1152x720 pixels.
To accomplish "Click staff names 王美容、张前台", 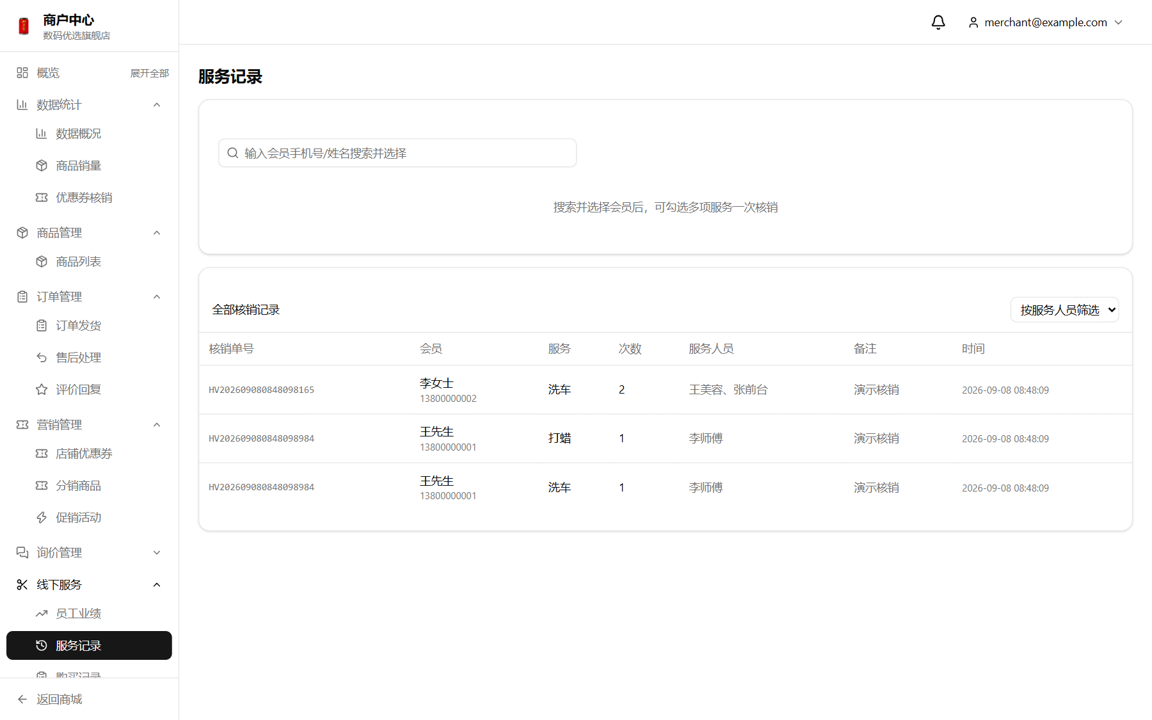I will [x=728, y=390].
